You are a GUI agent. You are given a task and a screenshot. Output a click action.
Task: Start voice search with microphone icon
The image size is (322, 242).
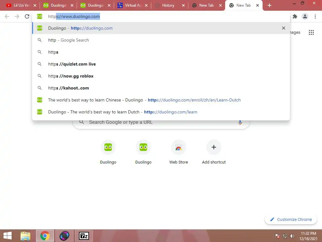pos(240,122)
